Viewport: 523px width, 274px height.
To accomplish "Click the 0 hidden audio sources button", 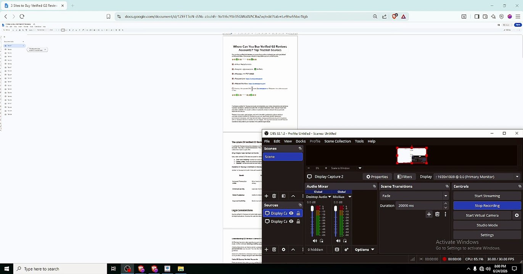I will [x=315, y=250].
